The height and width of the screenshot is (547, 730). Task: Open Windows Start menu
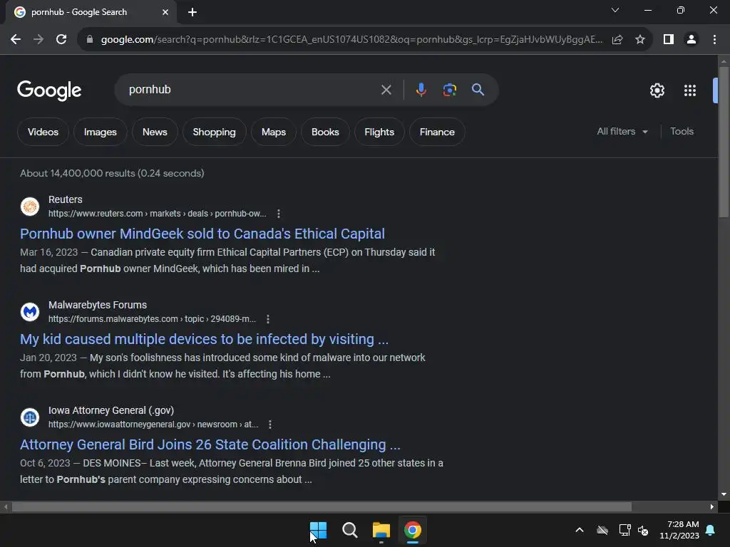318,530
